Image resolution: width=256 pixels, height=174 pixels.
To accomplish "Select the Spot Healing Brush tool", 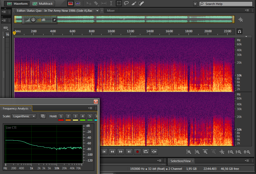I will click(141, 3).
